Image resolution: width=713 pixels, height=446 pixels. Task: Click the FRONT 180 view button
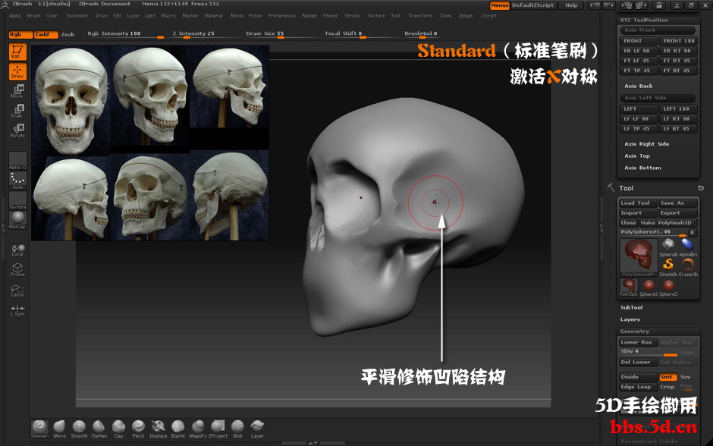(678, 41)
